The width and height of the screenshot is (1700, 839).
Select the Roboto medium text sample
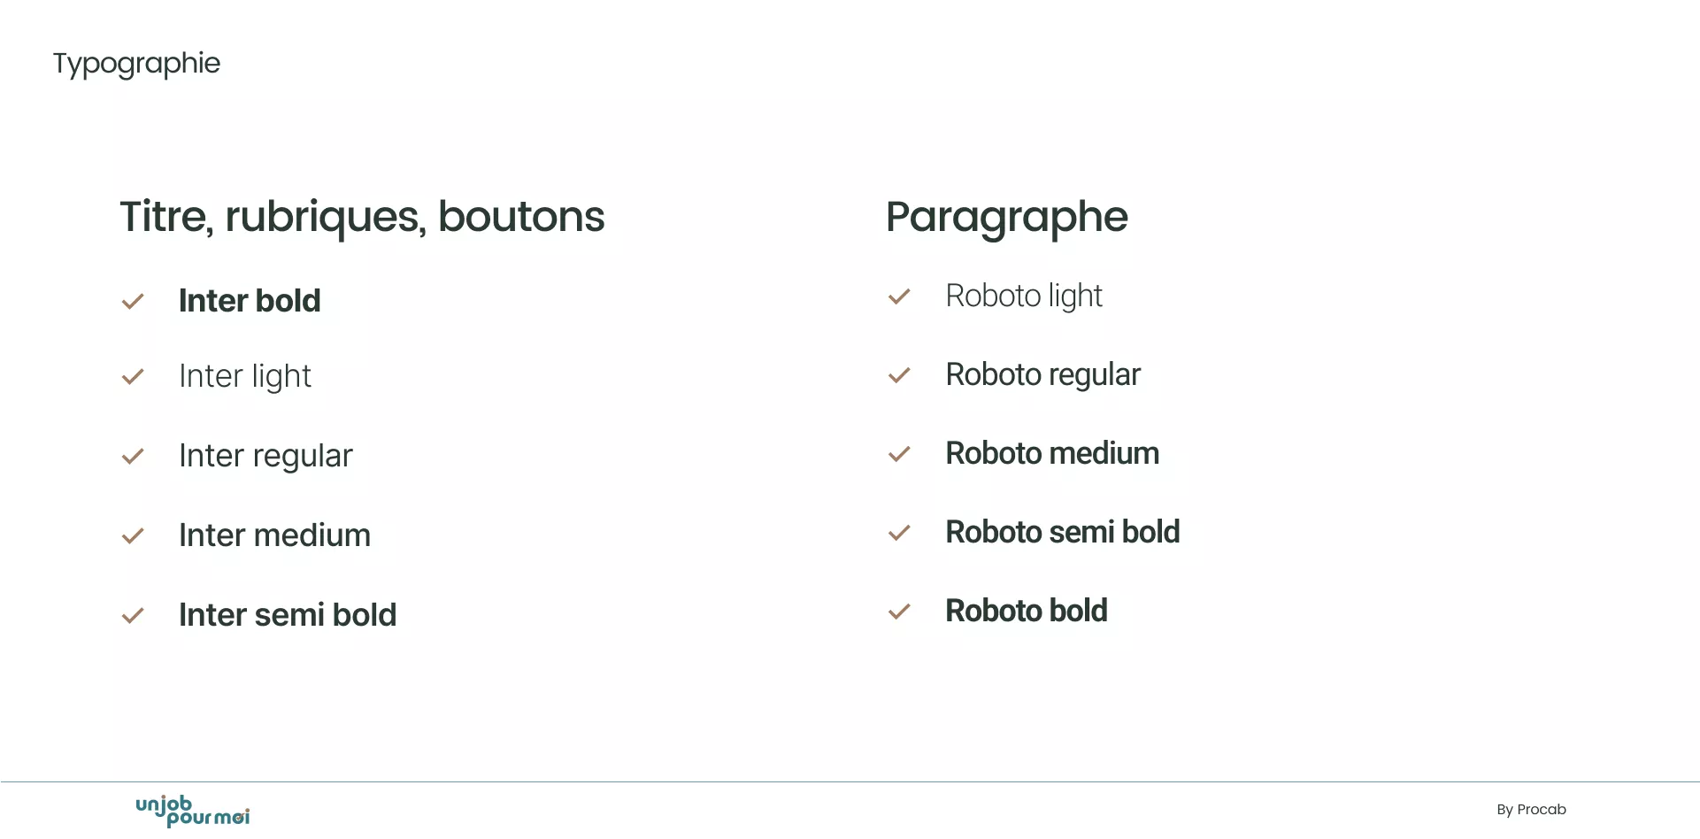coord(1052,453)
